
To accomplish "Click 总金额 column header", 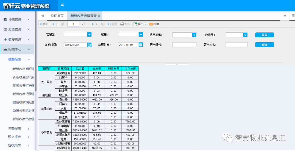I will [80, 69].
